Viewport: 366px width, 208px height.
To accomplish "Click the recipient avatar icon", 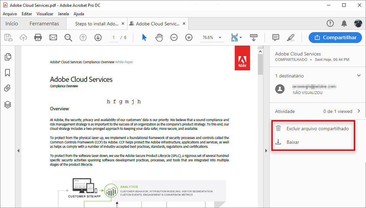I will click(280, 89).
